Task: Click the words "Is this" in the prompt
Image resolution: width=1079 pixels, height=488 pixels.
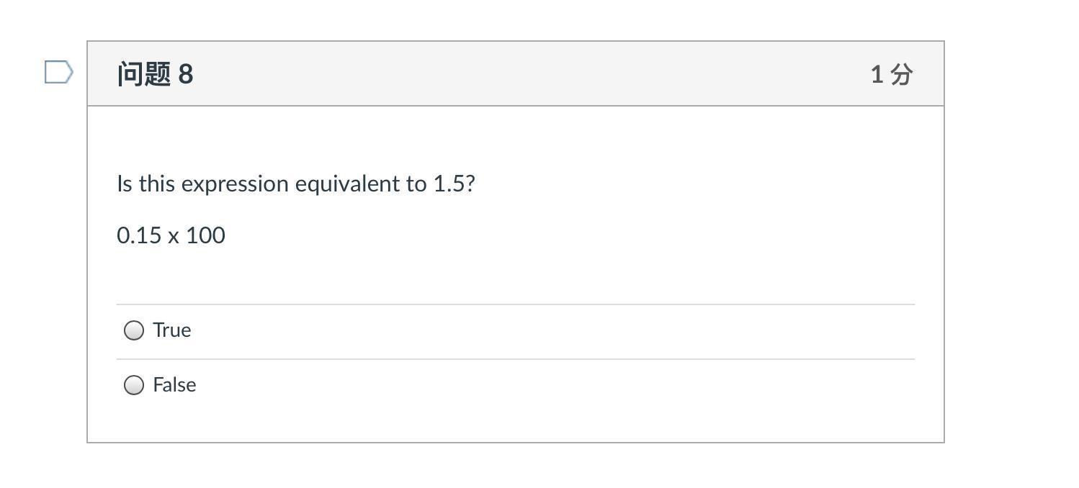Action: tap(146, 184)
